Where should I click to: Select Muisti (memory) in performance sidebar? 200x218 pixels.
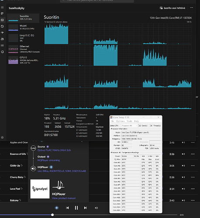click(23, 27)
